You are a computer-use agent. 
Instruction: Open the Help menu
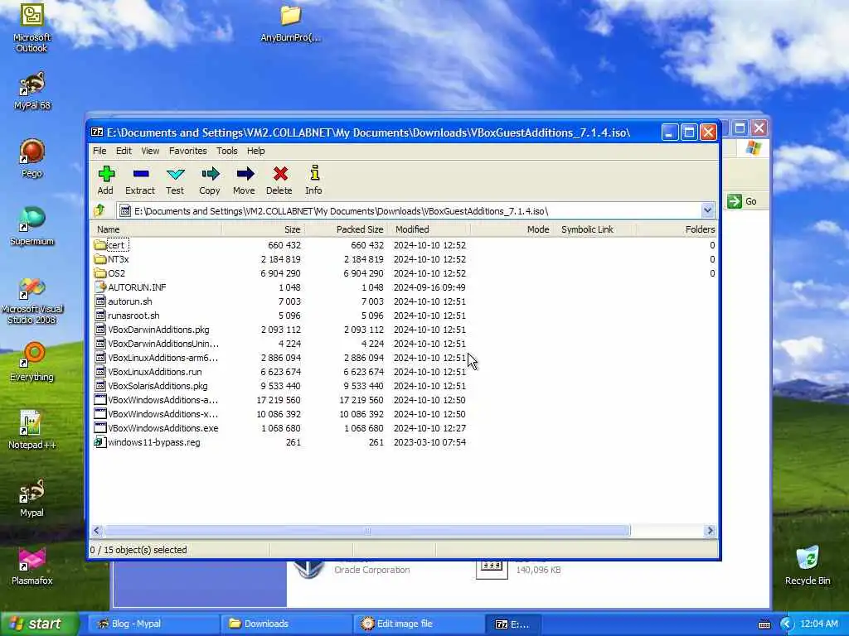(x=255, y=151)
